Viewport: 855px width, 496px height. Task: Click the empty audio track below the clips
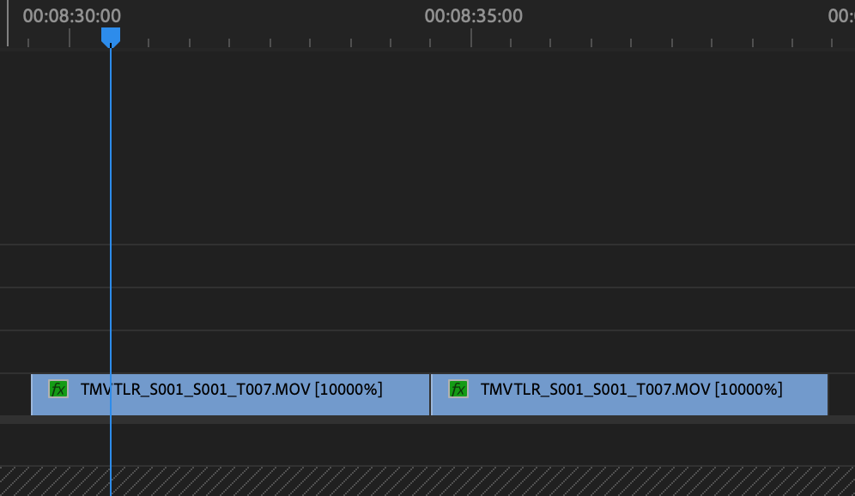pyautogui.click(x=427, y=445)
